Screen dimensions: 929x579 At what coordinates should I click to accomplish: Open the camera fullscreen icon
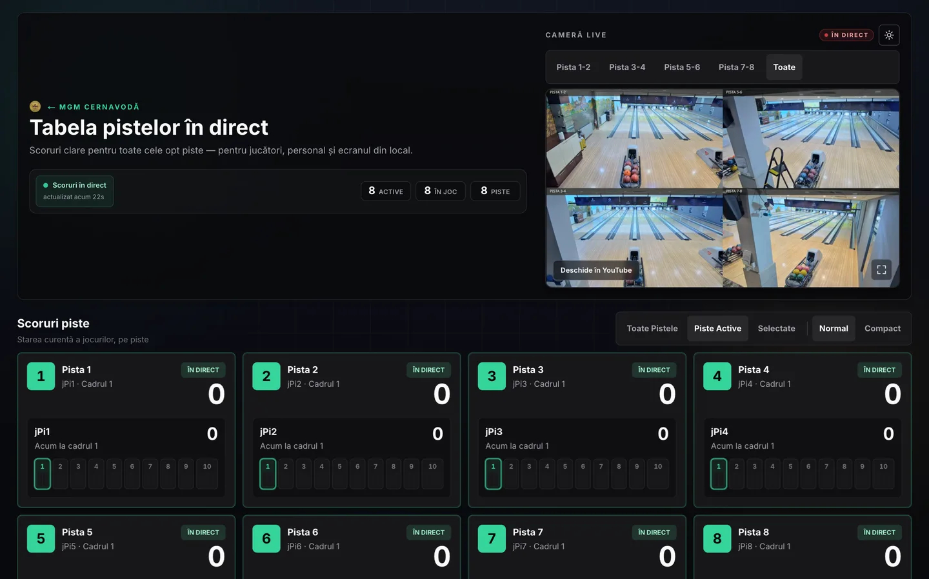881,270
